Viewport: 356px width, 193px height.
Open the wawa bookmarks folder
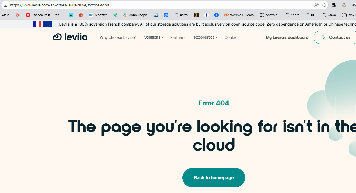click(329, 15)
